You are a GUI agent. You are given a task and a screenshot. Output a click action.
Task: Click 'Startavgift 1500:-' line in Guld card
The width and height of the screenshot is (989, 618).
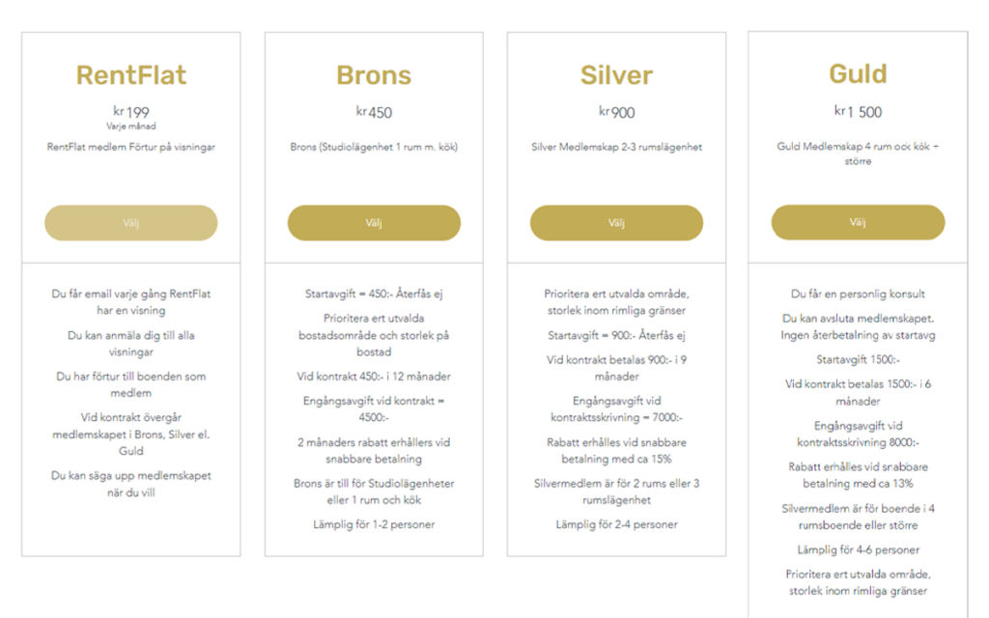tap(858, 359)
